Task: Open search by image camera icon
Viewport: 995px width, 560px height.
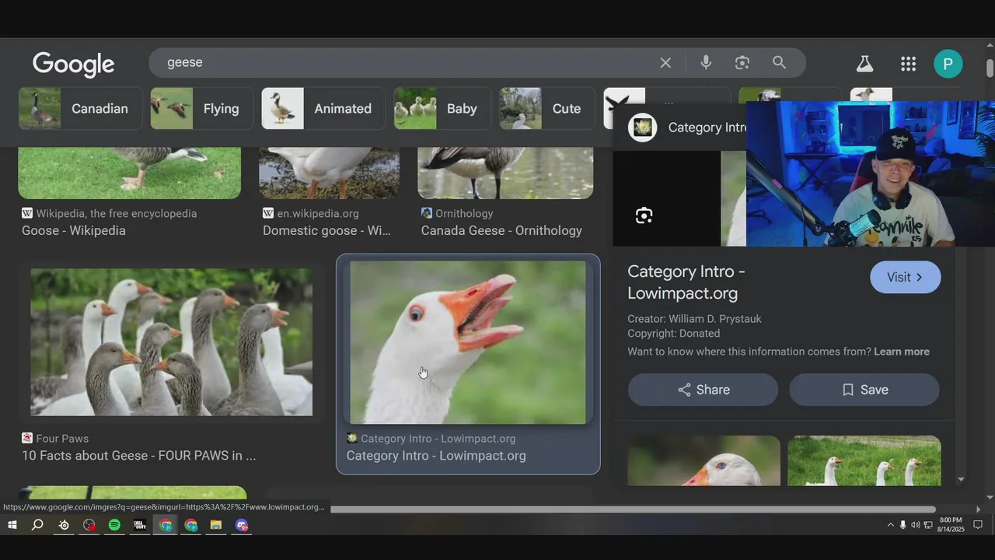Action: click(x=742, y=63)
